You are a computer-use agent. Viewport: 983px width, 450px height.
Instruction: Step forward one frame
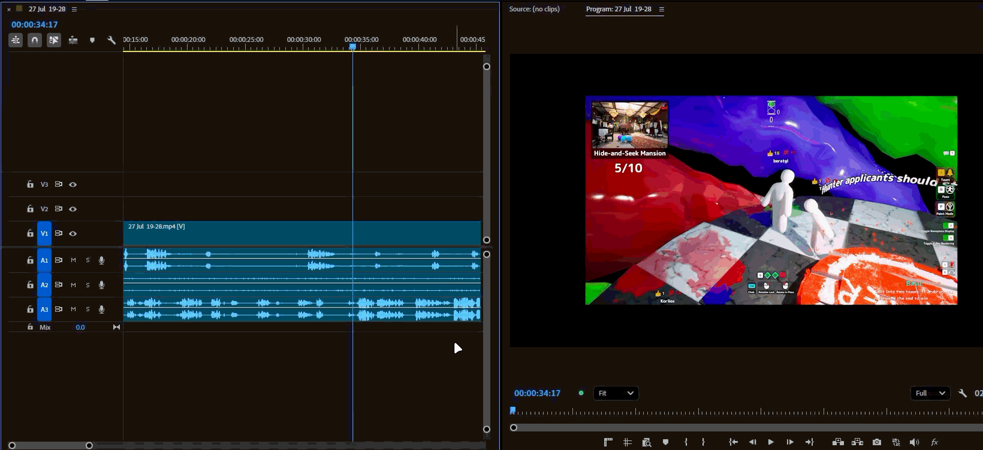[790, 442]
